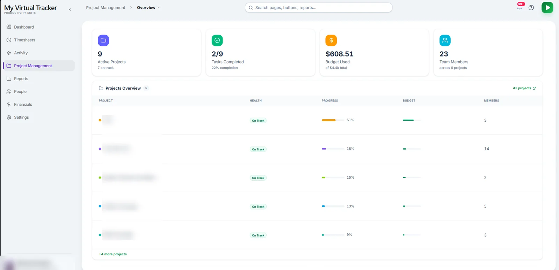Click the Tasks Completed checkmark icon
Screen dimensions: 559x270
217,40
